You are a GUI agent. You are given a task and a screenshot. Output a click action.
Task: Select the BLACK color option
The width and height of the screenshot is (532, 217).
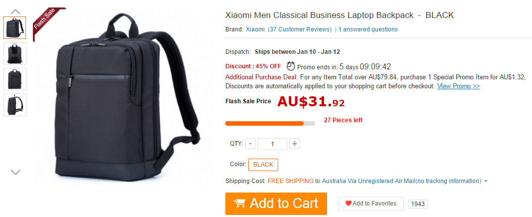(x=263, y=165)
